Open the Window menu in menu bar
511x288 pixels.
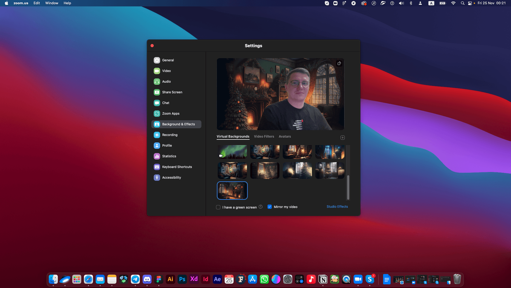coord(52,3)
